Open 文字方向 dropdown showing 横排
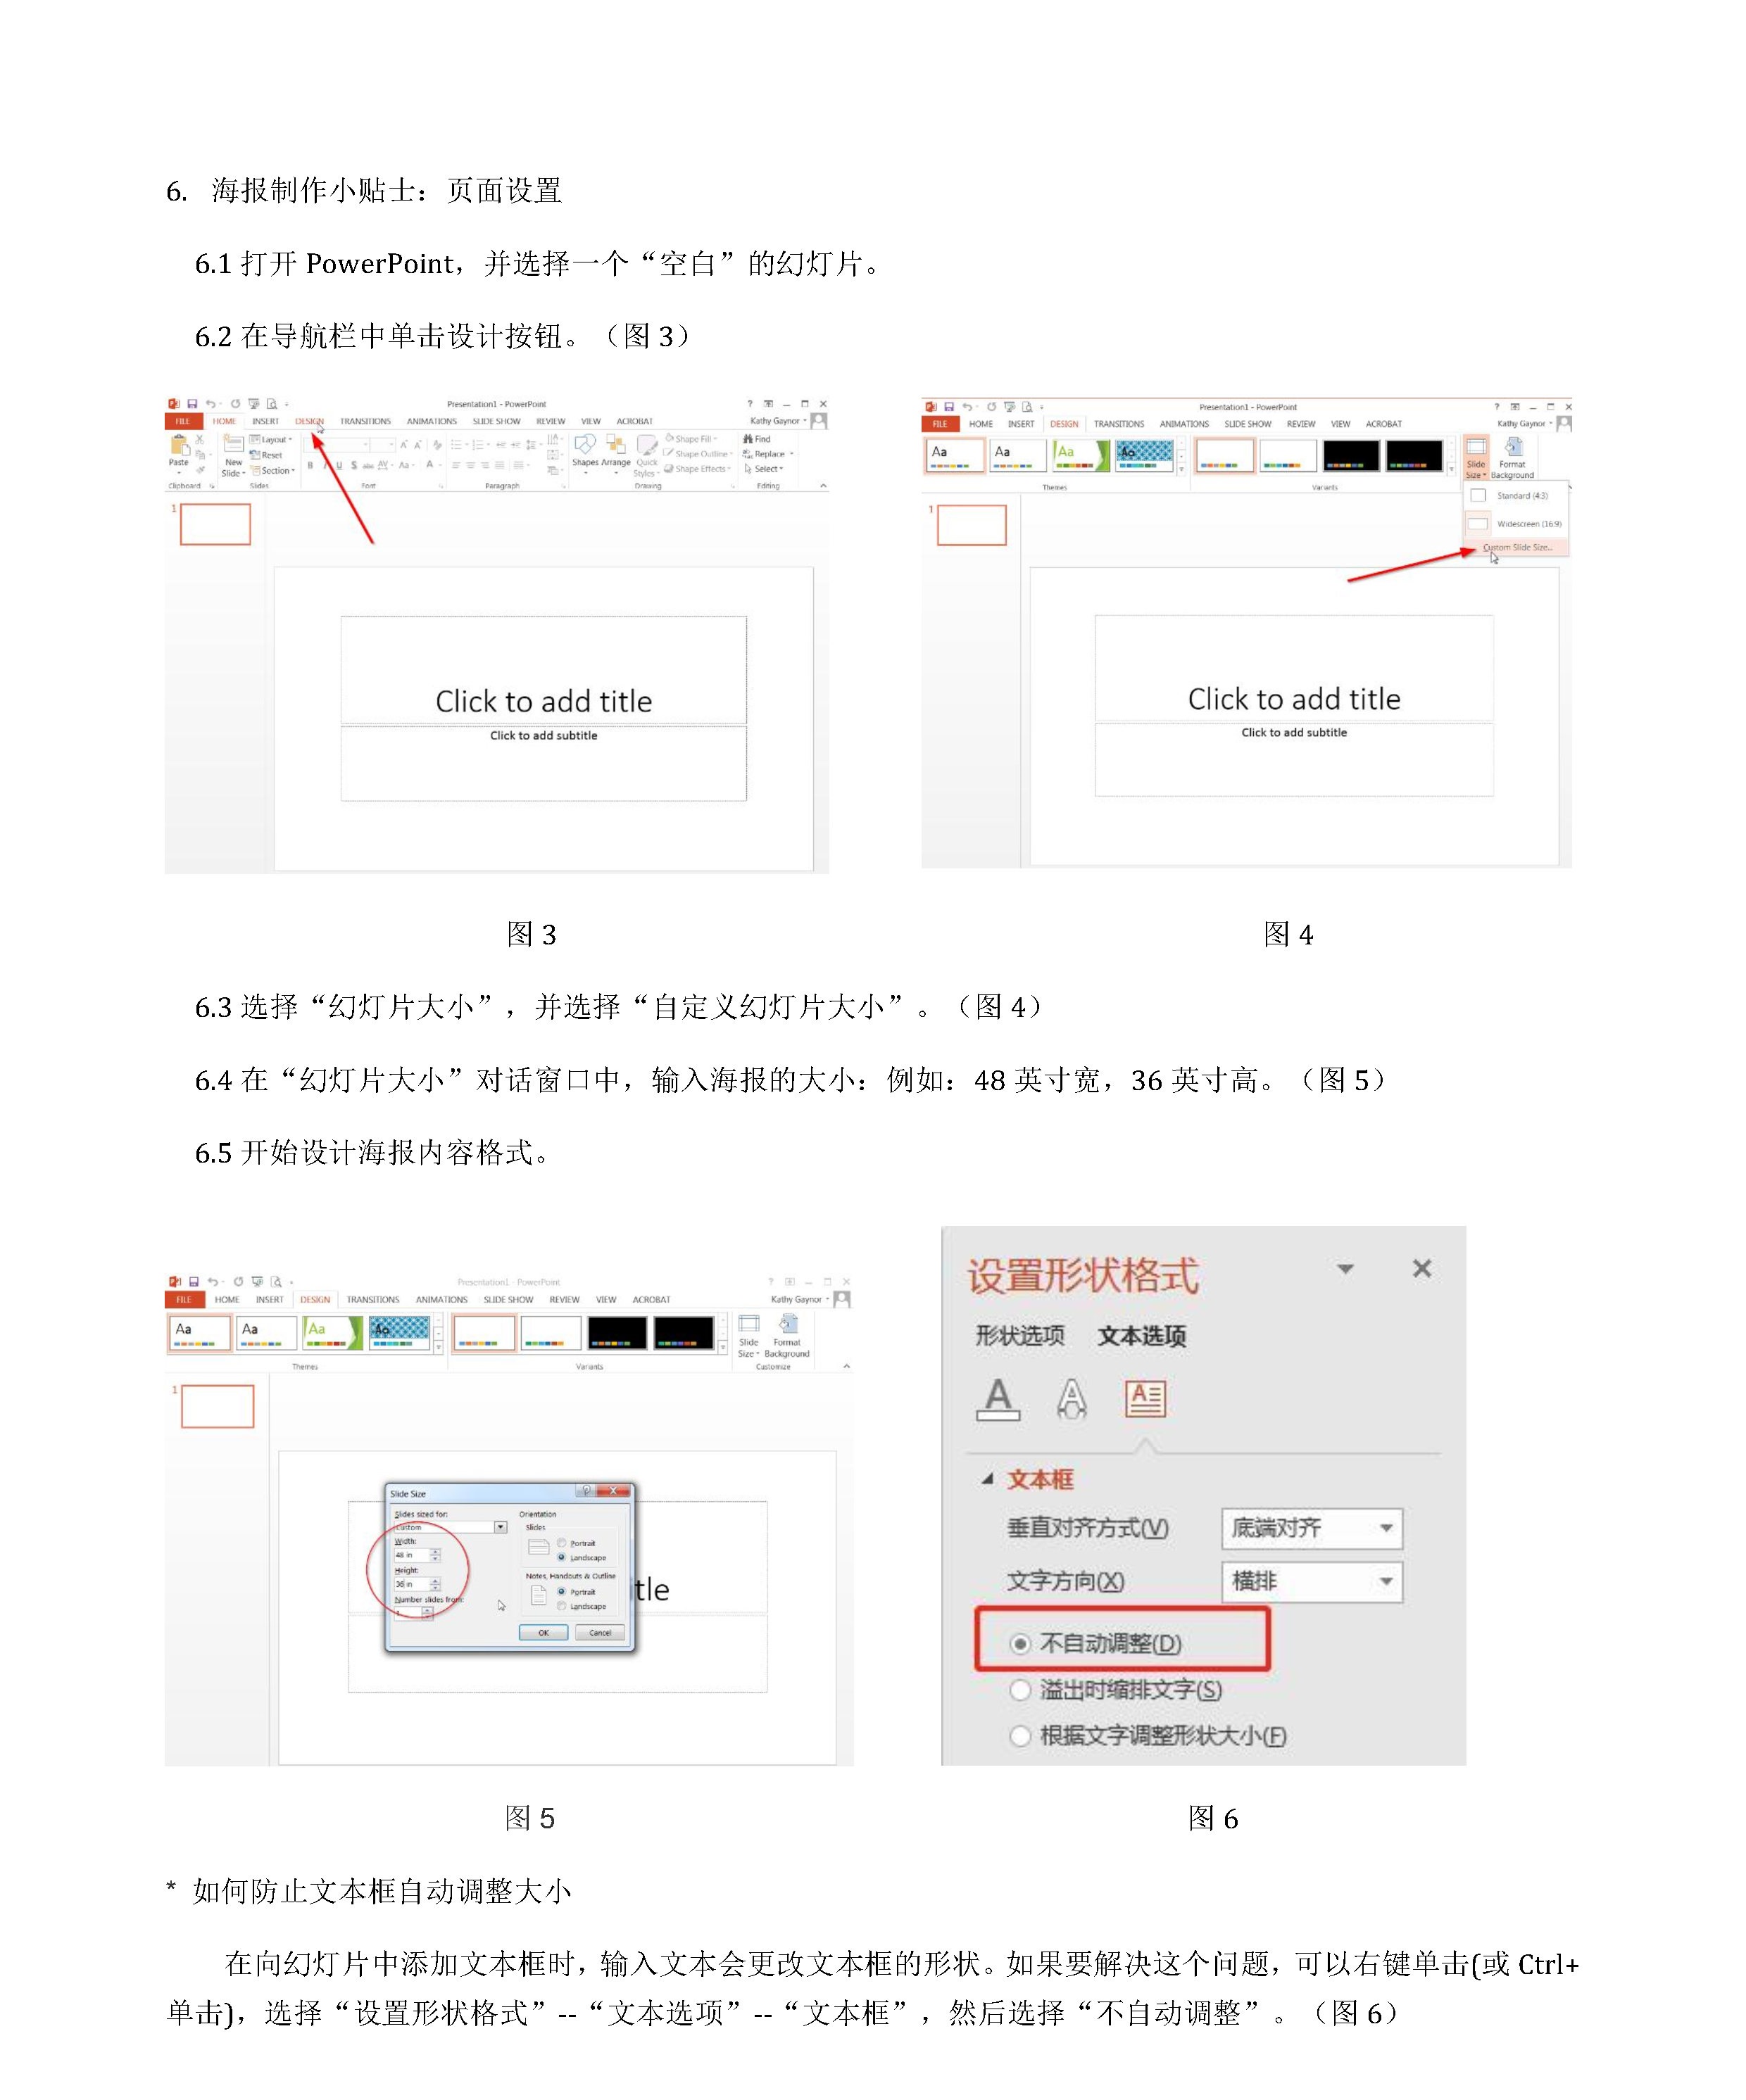The height and width of the screenshot is (2100, 1746). point(1312,1581)
